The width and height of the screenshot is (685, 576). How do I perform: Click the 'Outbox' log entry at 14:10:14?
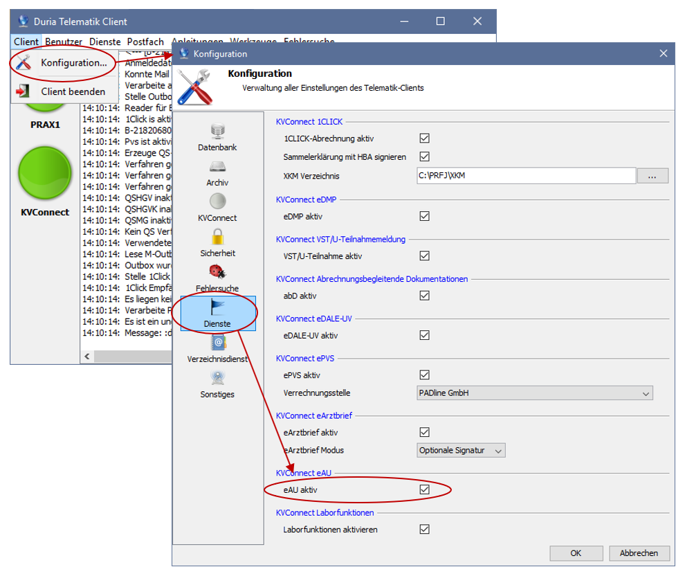(x=127, y=265)
